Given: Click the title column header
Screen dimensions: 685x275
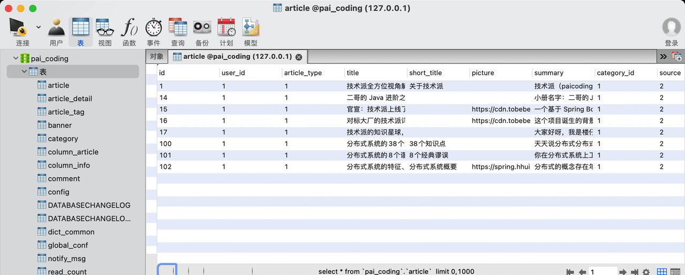Looking at the screenshot, I should [376, 73].
